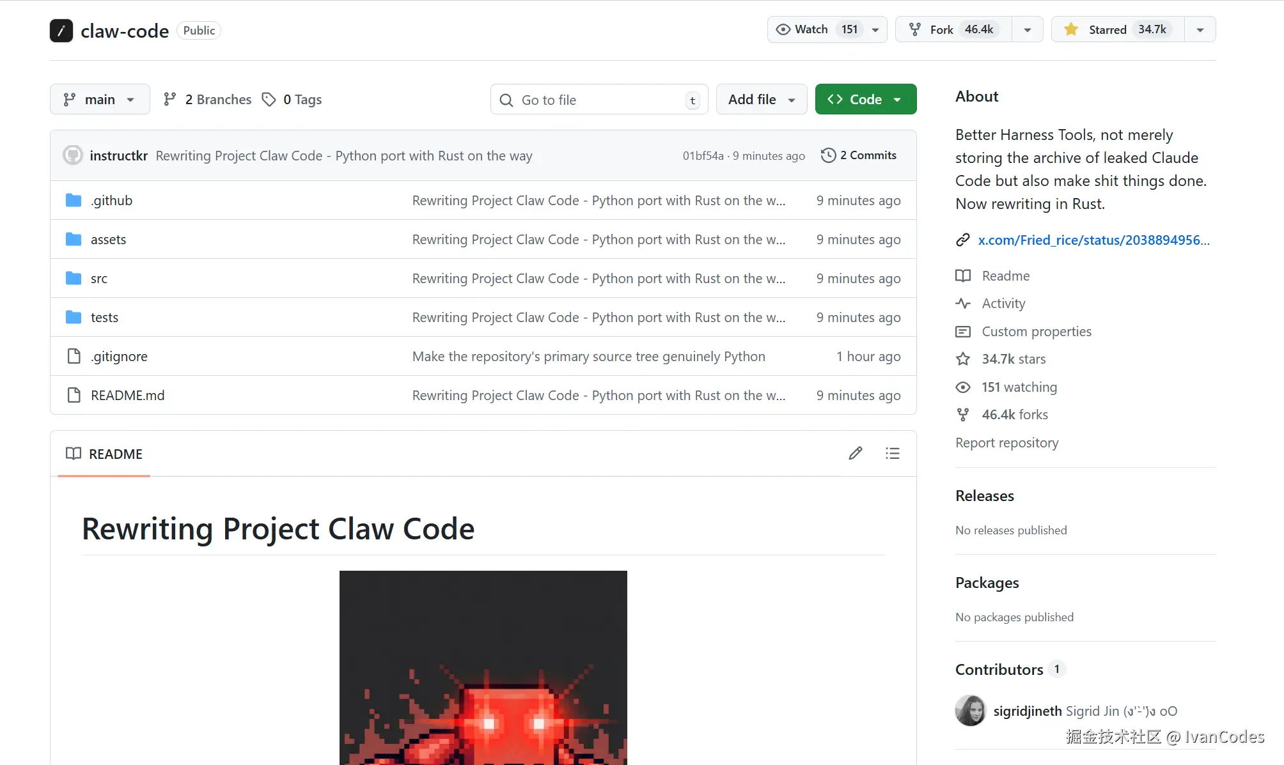Open the README outline list icon

[893, 454]
